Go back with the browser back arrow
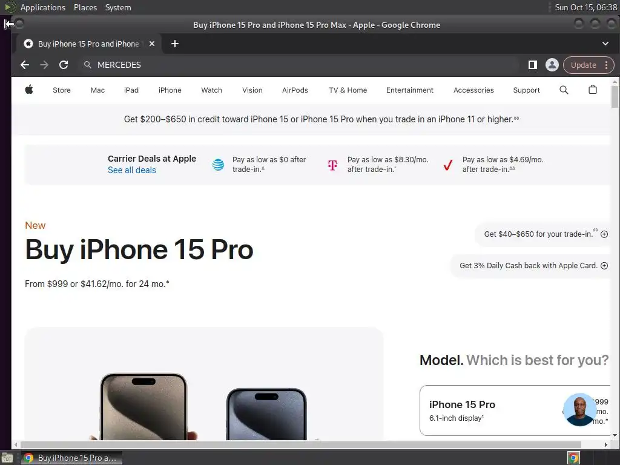The image size is (620, 465). click(25, 65)
